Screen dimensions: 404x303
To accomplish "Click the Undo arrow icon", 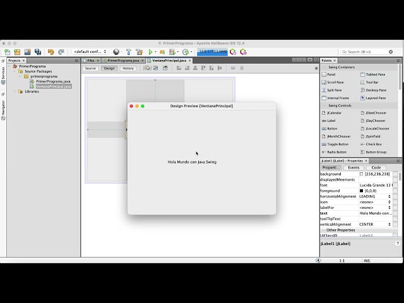I will tap(50, 52).
